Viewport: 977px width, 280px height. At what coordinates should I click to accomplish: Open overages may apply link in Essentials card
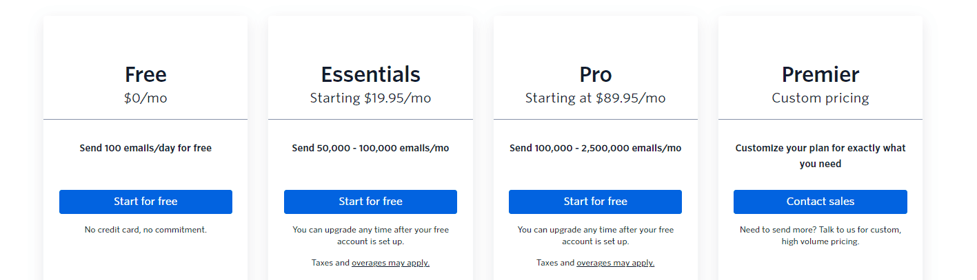click(x=390, y=263)
